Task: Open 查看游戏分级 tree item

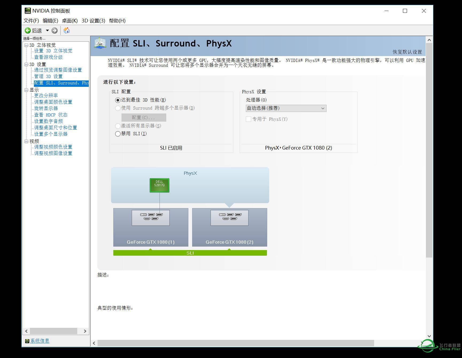Action: (48, 57)
